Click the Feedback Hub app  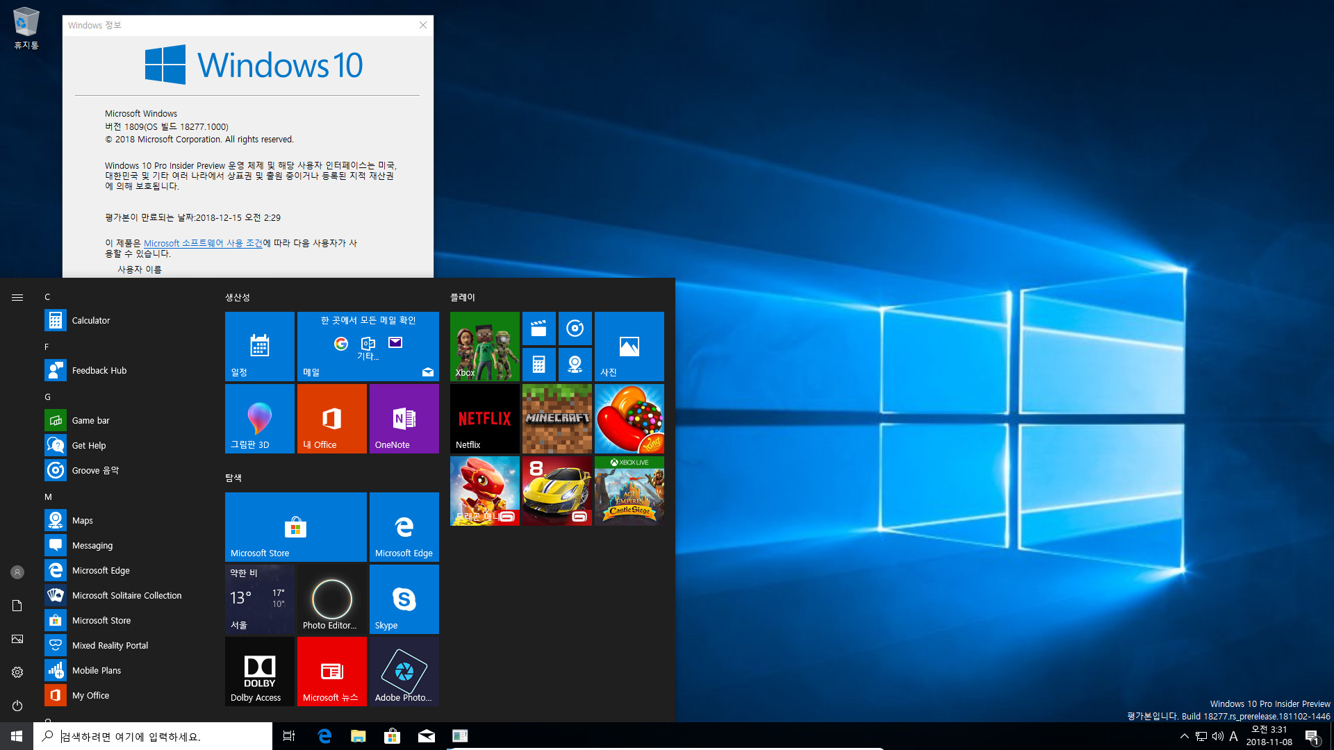99,370
